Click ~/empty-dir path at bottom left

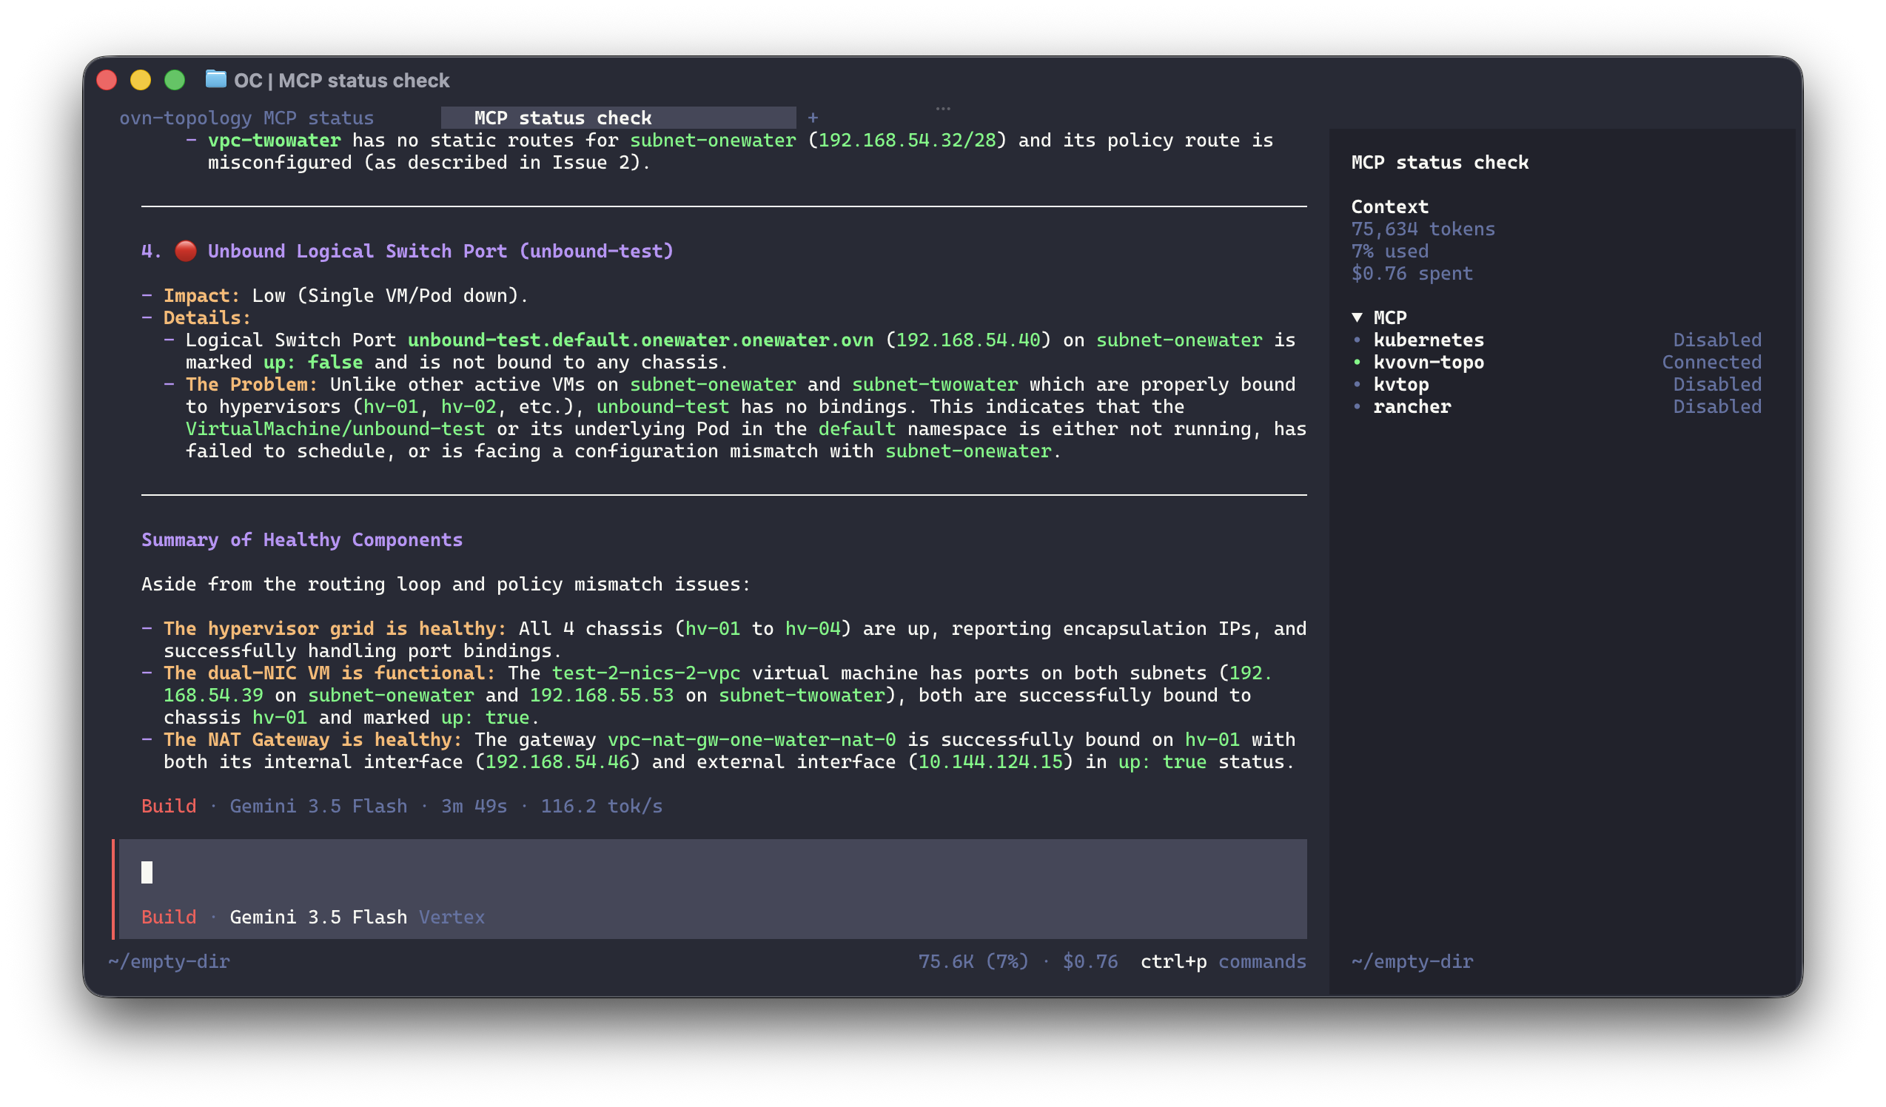[x=169, y=962]
